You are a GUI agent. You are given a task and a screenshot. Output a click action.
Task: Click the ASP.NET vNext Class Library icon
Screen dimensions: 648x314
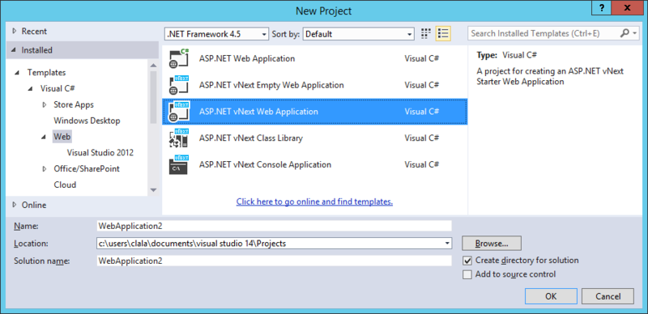tap(178, 138)
